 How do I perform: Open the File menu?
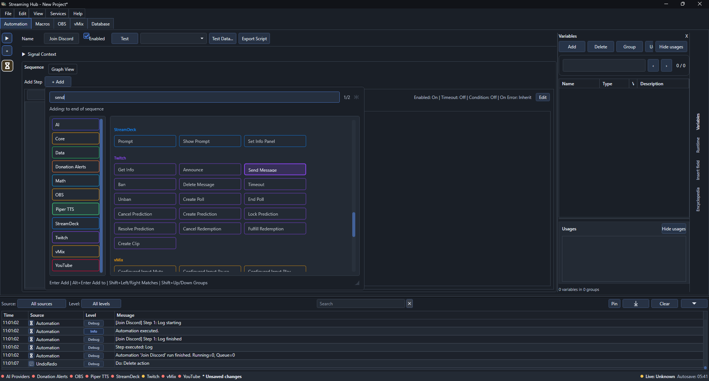point(8,14)
